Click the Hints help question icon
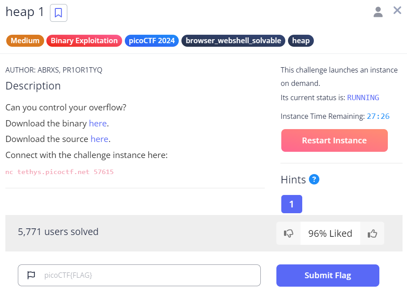Image resolution: width=407 pixels, height=292 pixels. pos(314,179)
